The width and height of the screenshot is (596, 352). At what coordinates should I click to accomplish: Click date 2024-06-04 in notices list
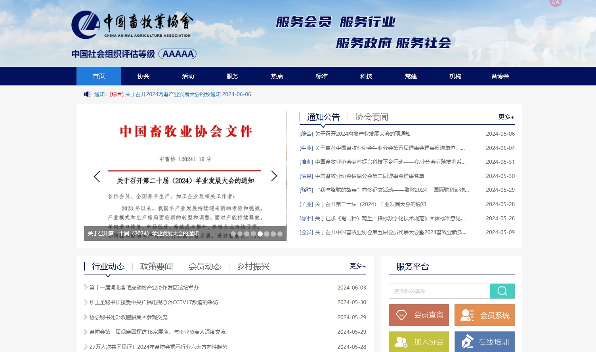click(500, 148)
